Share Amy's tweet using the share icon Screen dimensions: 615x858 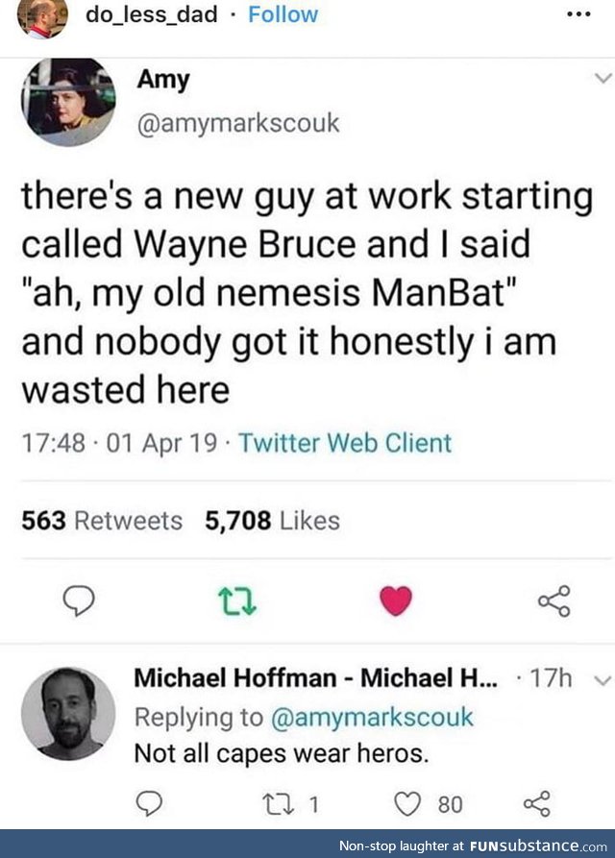point(553,601)
